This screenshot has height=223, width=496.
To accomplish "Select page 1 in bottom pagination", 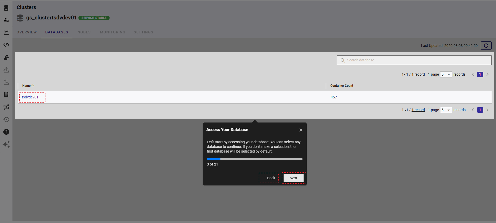I will tap(480, 110).
